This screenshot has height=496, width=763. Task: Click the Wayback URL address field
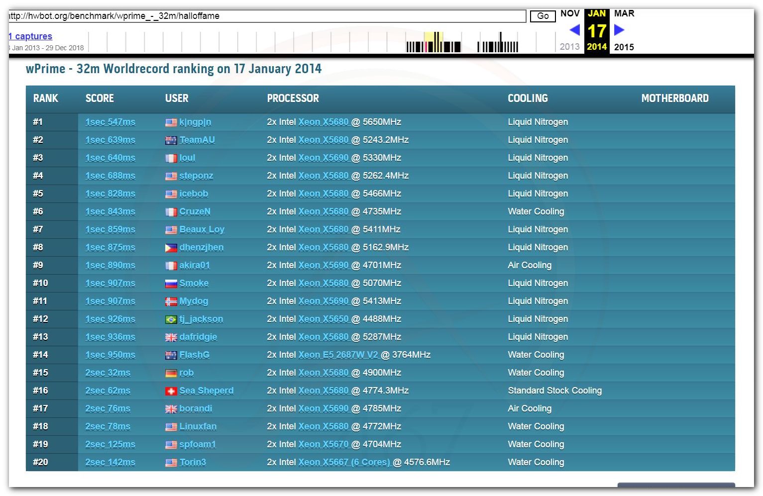(x=267, y=16)
